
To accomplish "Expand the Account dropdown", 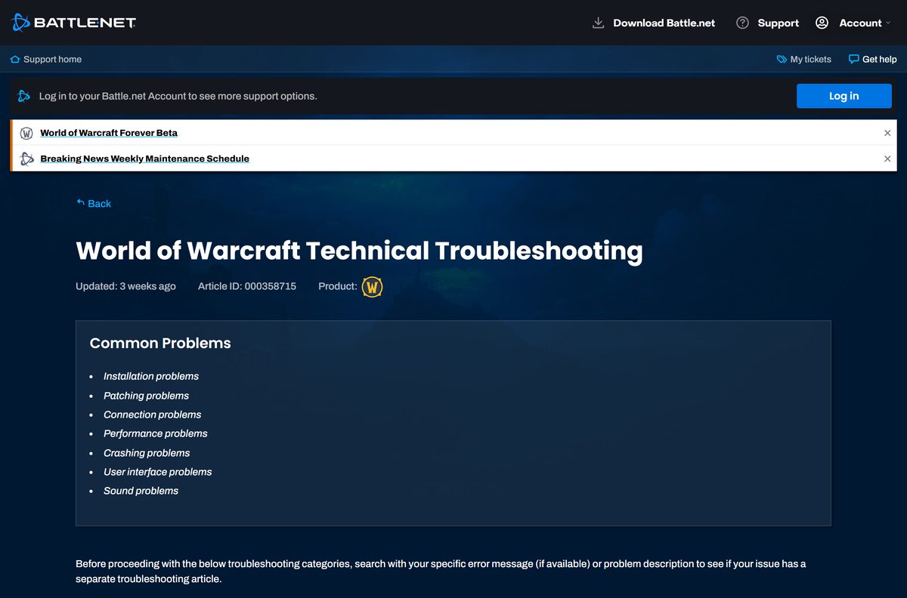I will [865, 23].
